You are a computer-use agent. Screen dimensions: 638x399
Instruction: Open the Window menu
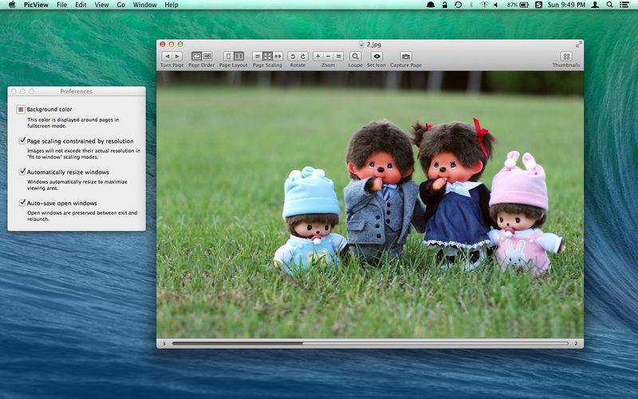[145, 5]
